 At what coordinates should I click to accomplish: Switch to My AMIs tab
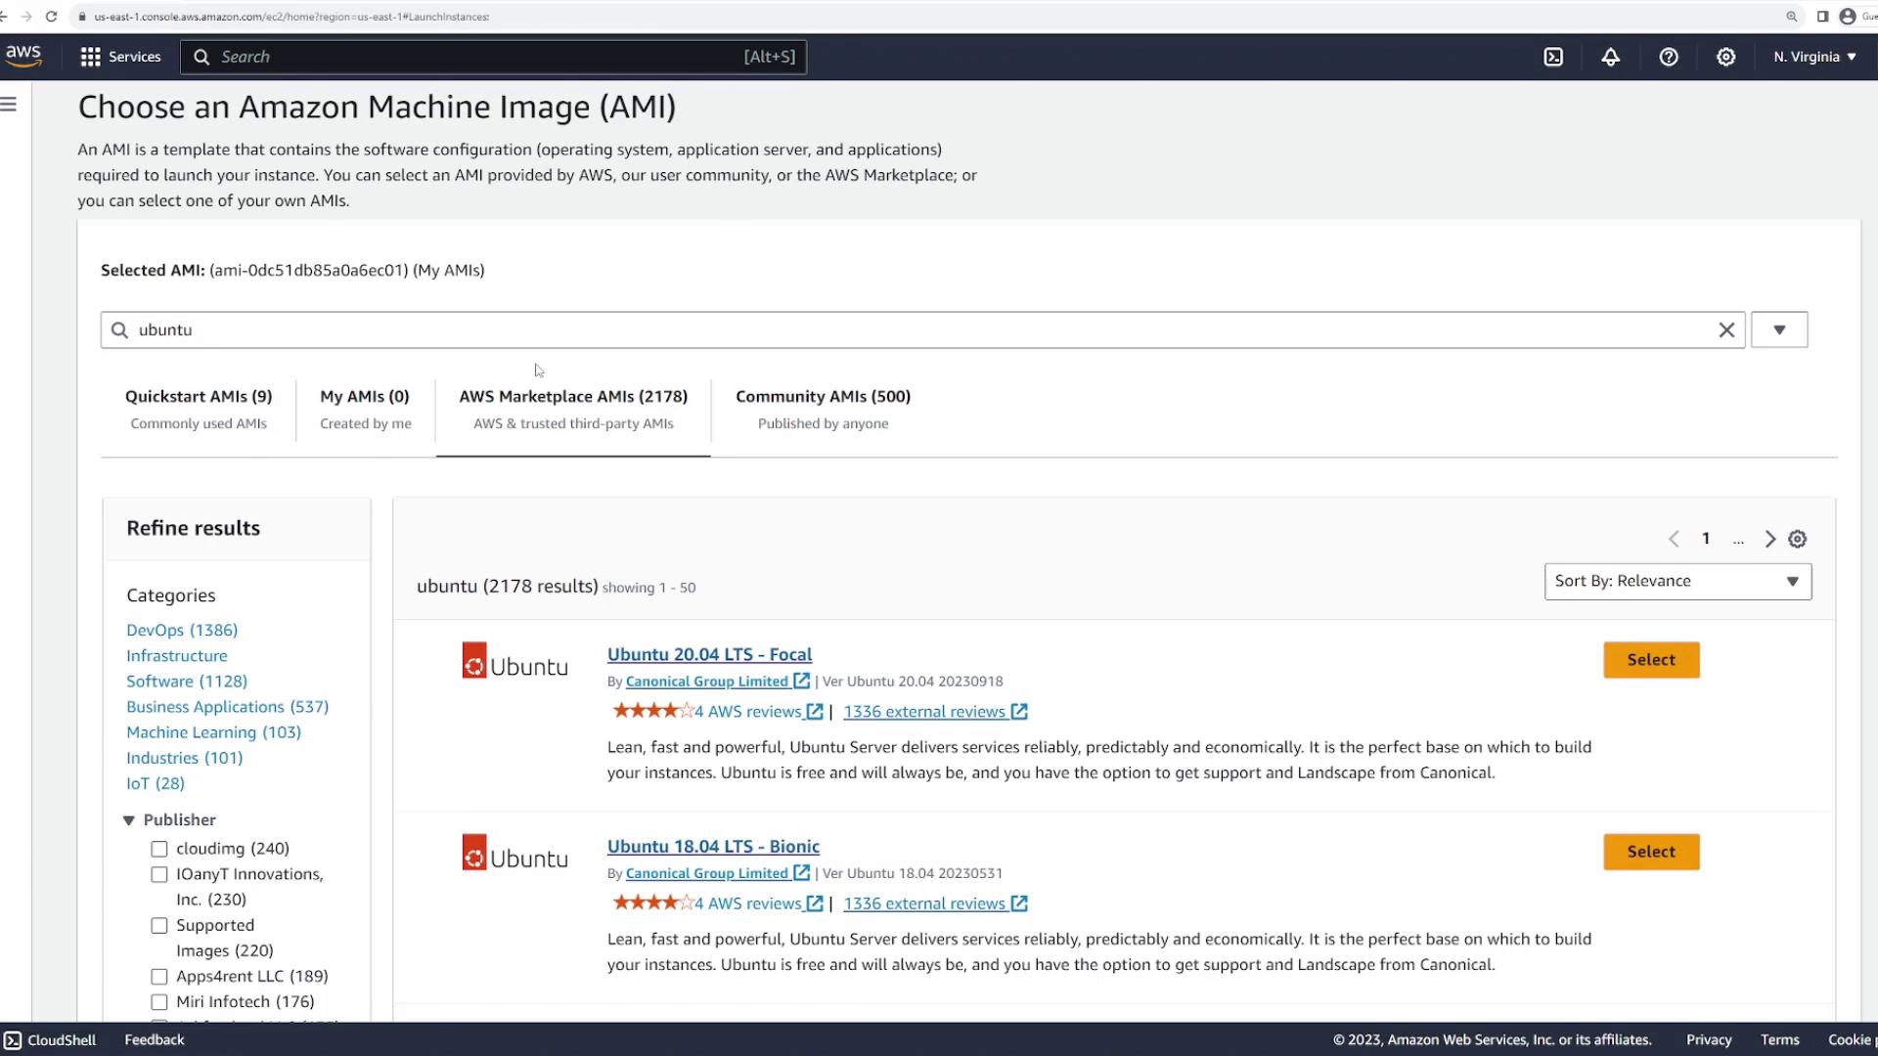tap(366, 409)
